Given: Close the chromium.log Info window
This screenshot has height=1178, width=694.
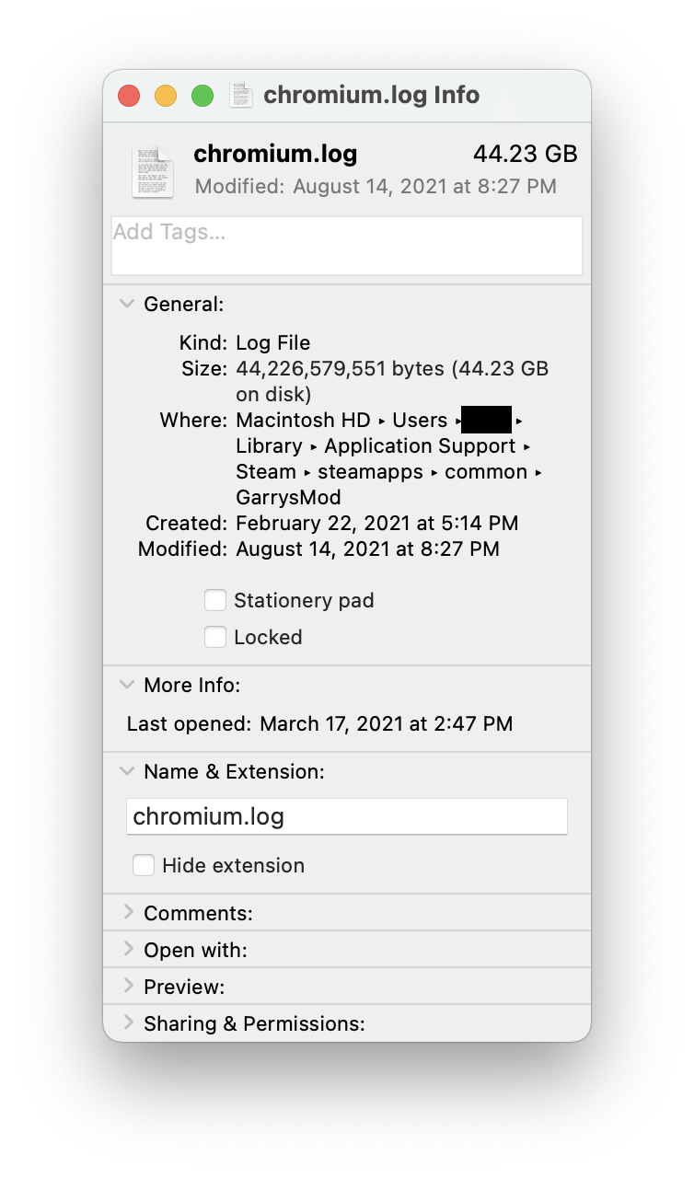Looking at the screenshot, I should point(129,96).
